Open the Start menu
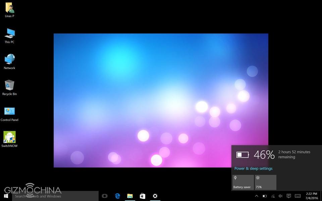 [x=6, y=196]
